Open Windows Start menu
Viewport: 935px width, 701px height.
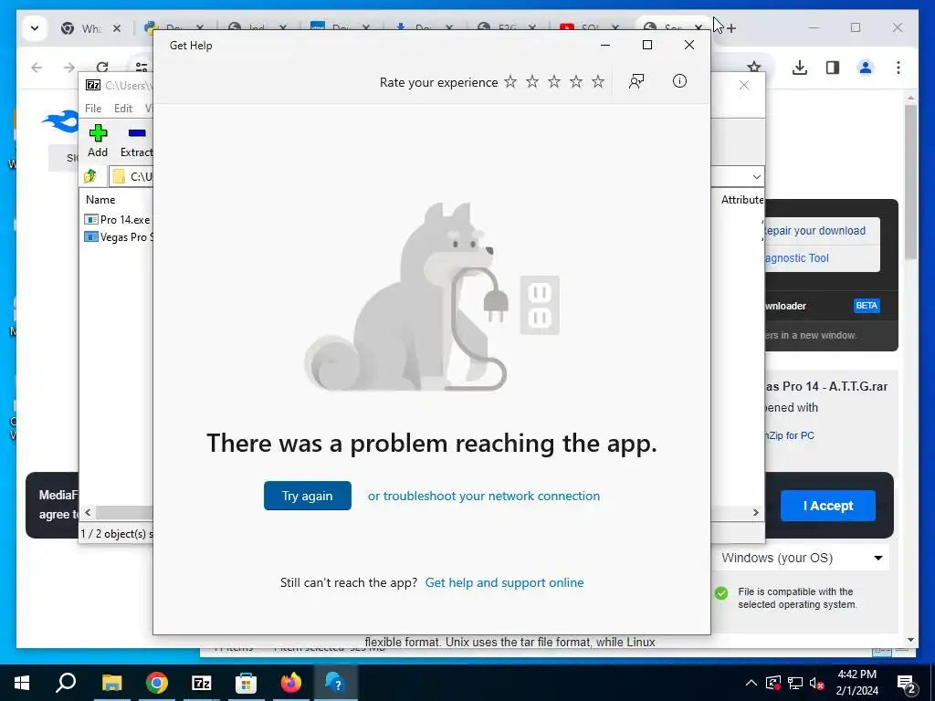[22, 683]
